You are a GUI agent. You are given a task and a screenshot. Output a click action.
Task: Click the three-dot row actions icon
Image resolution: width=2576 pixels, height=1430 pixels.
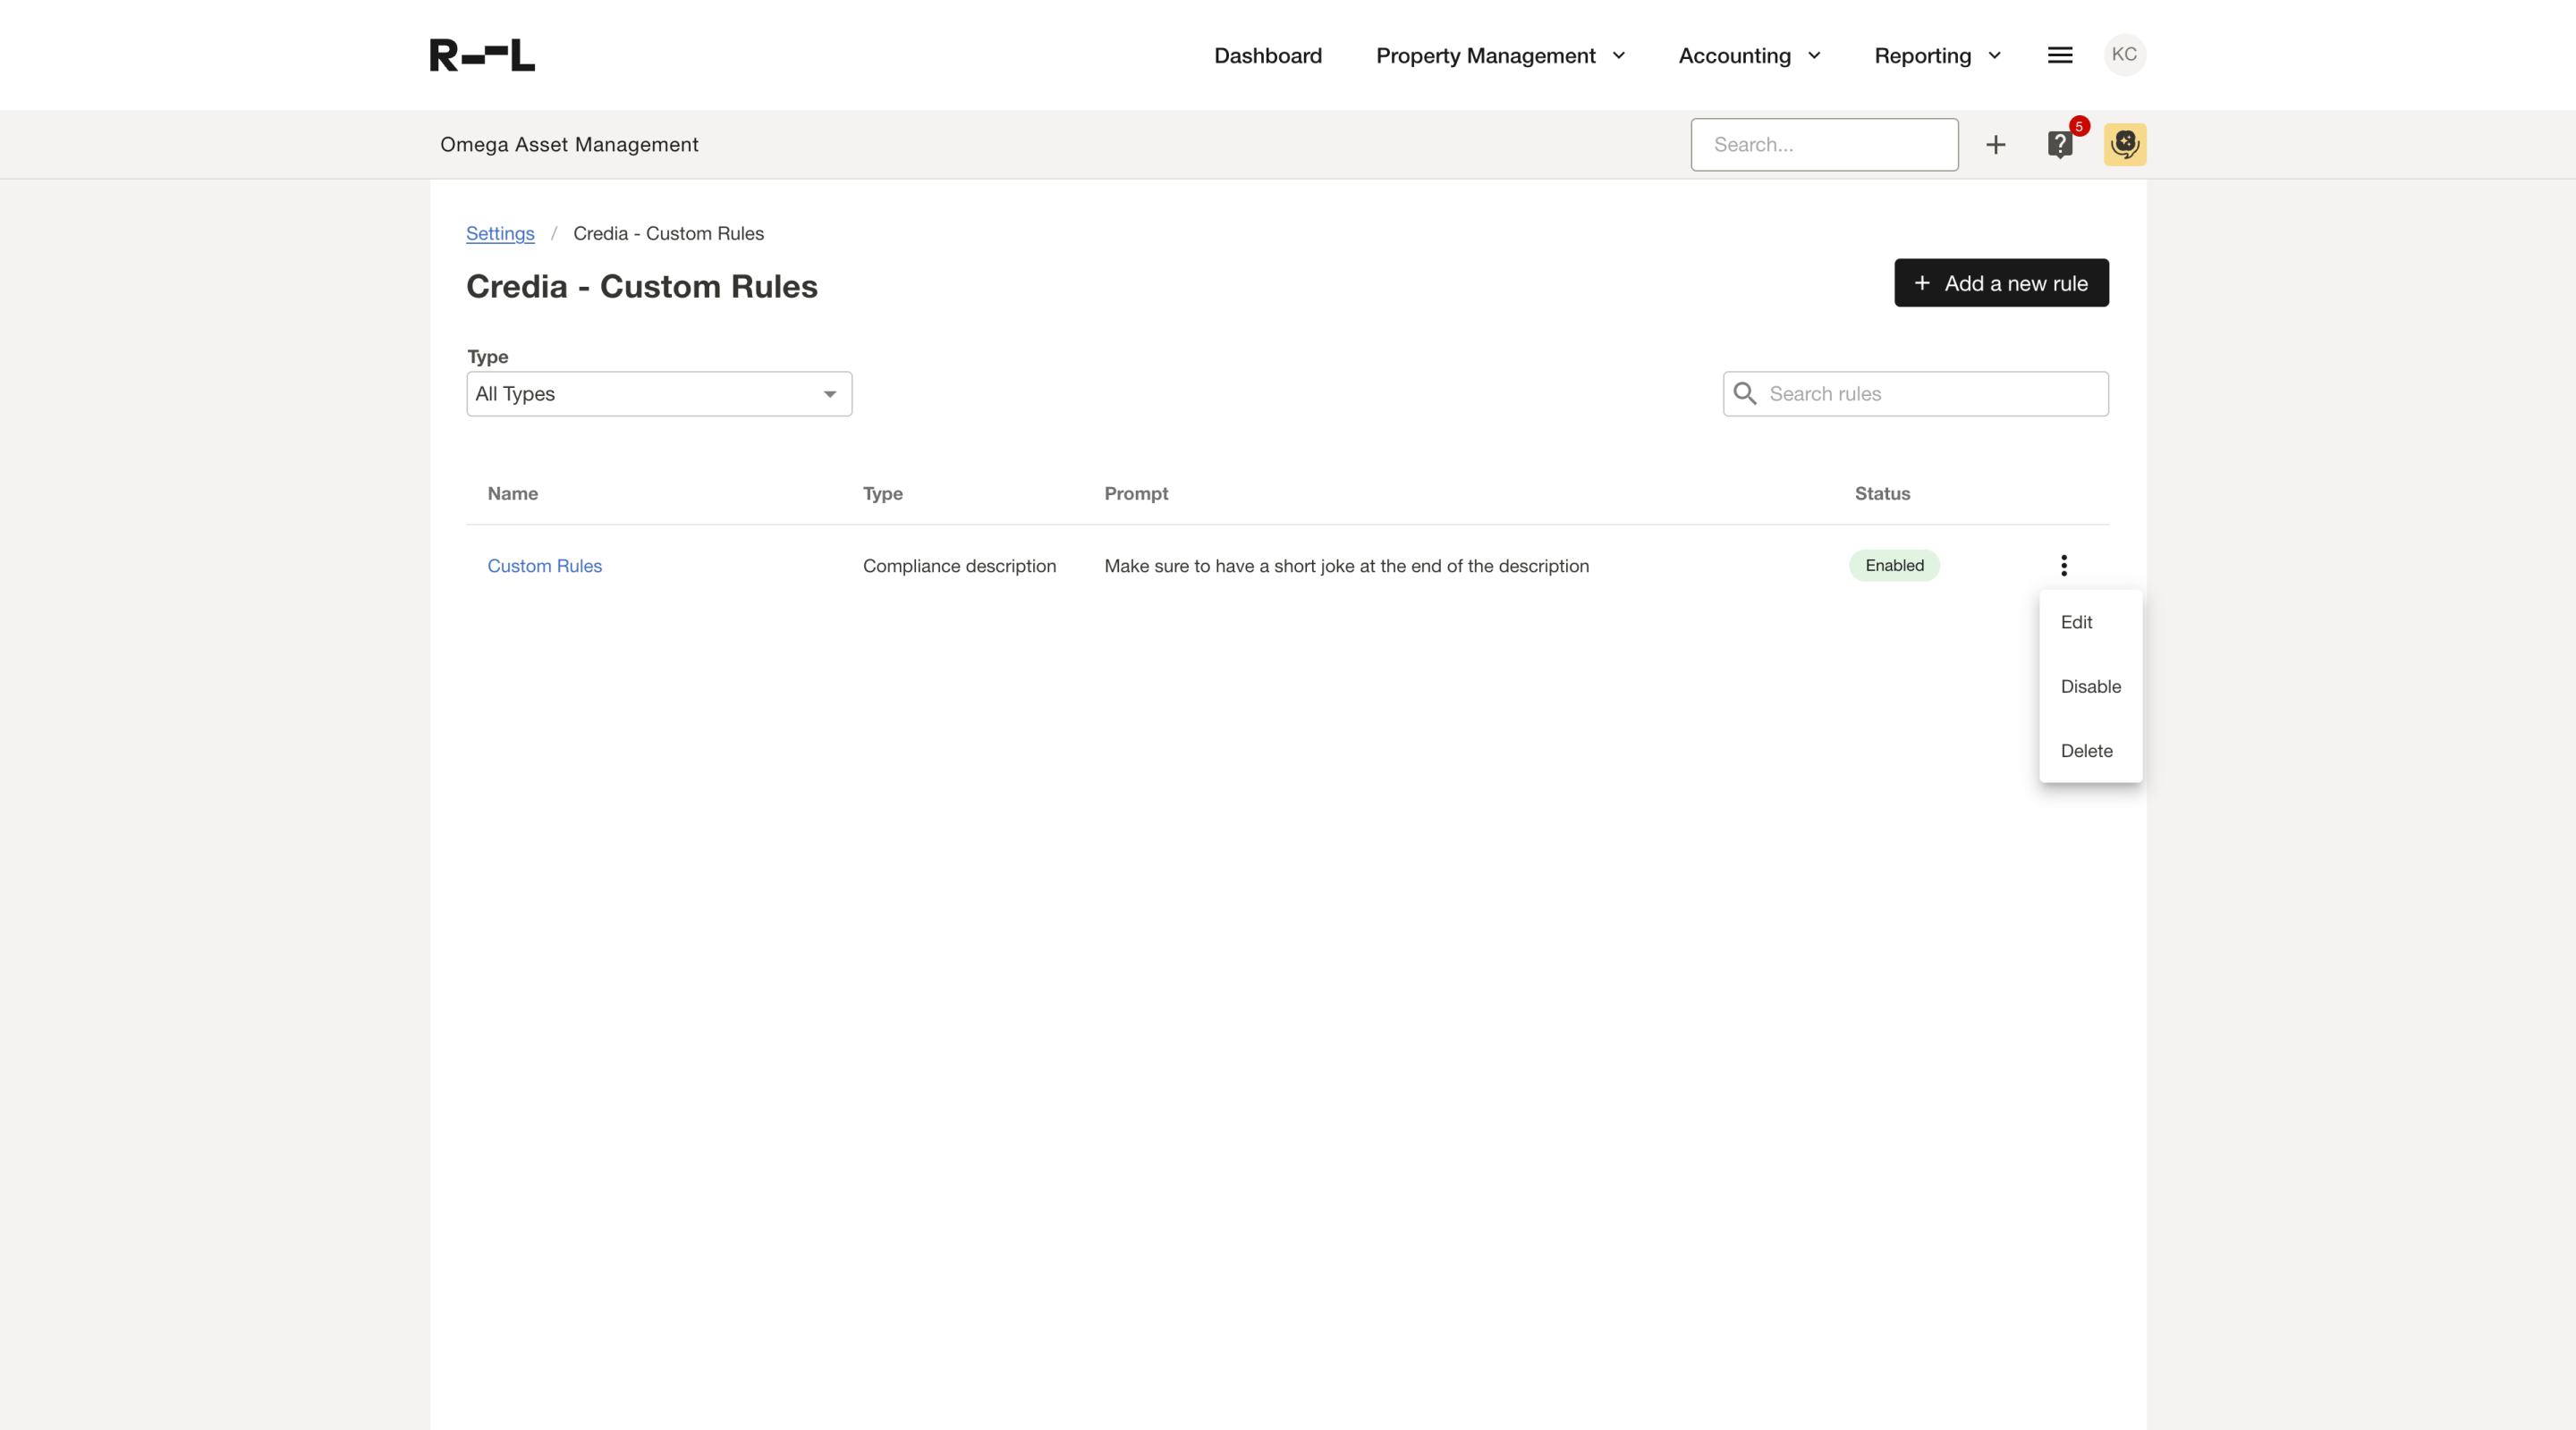(2063, 566)
